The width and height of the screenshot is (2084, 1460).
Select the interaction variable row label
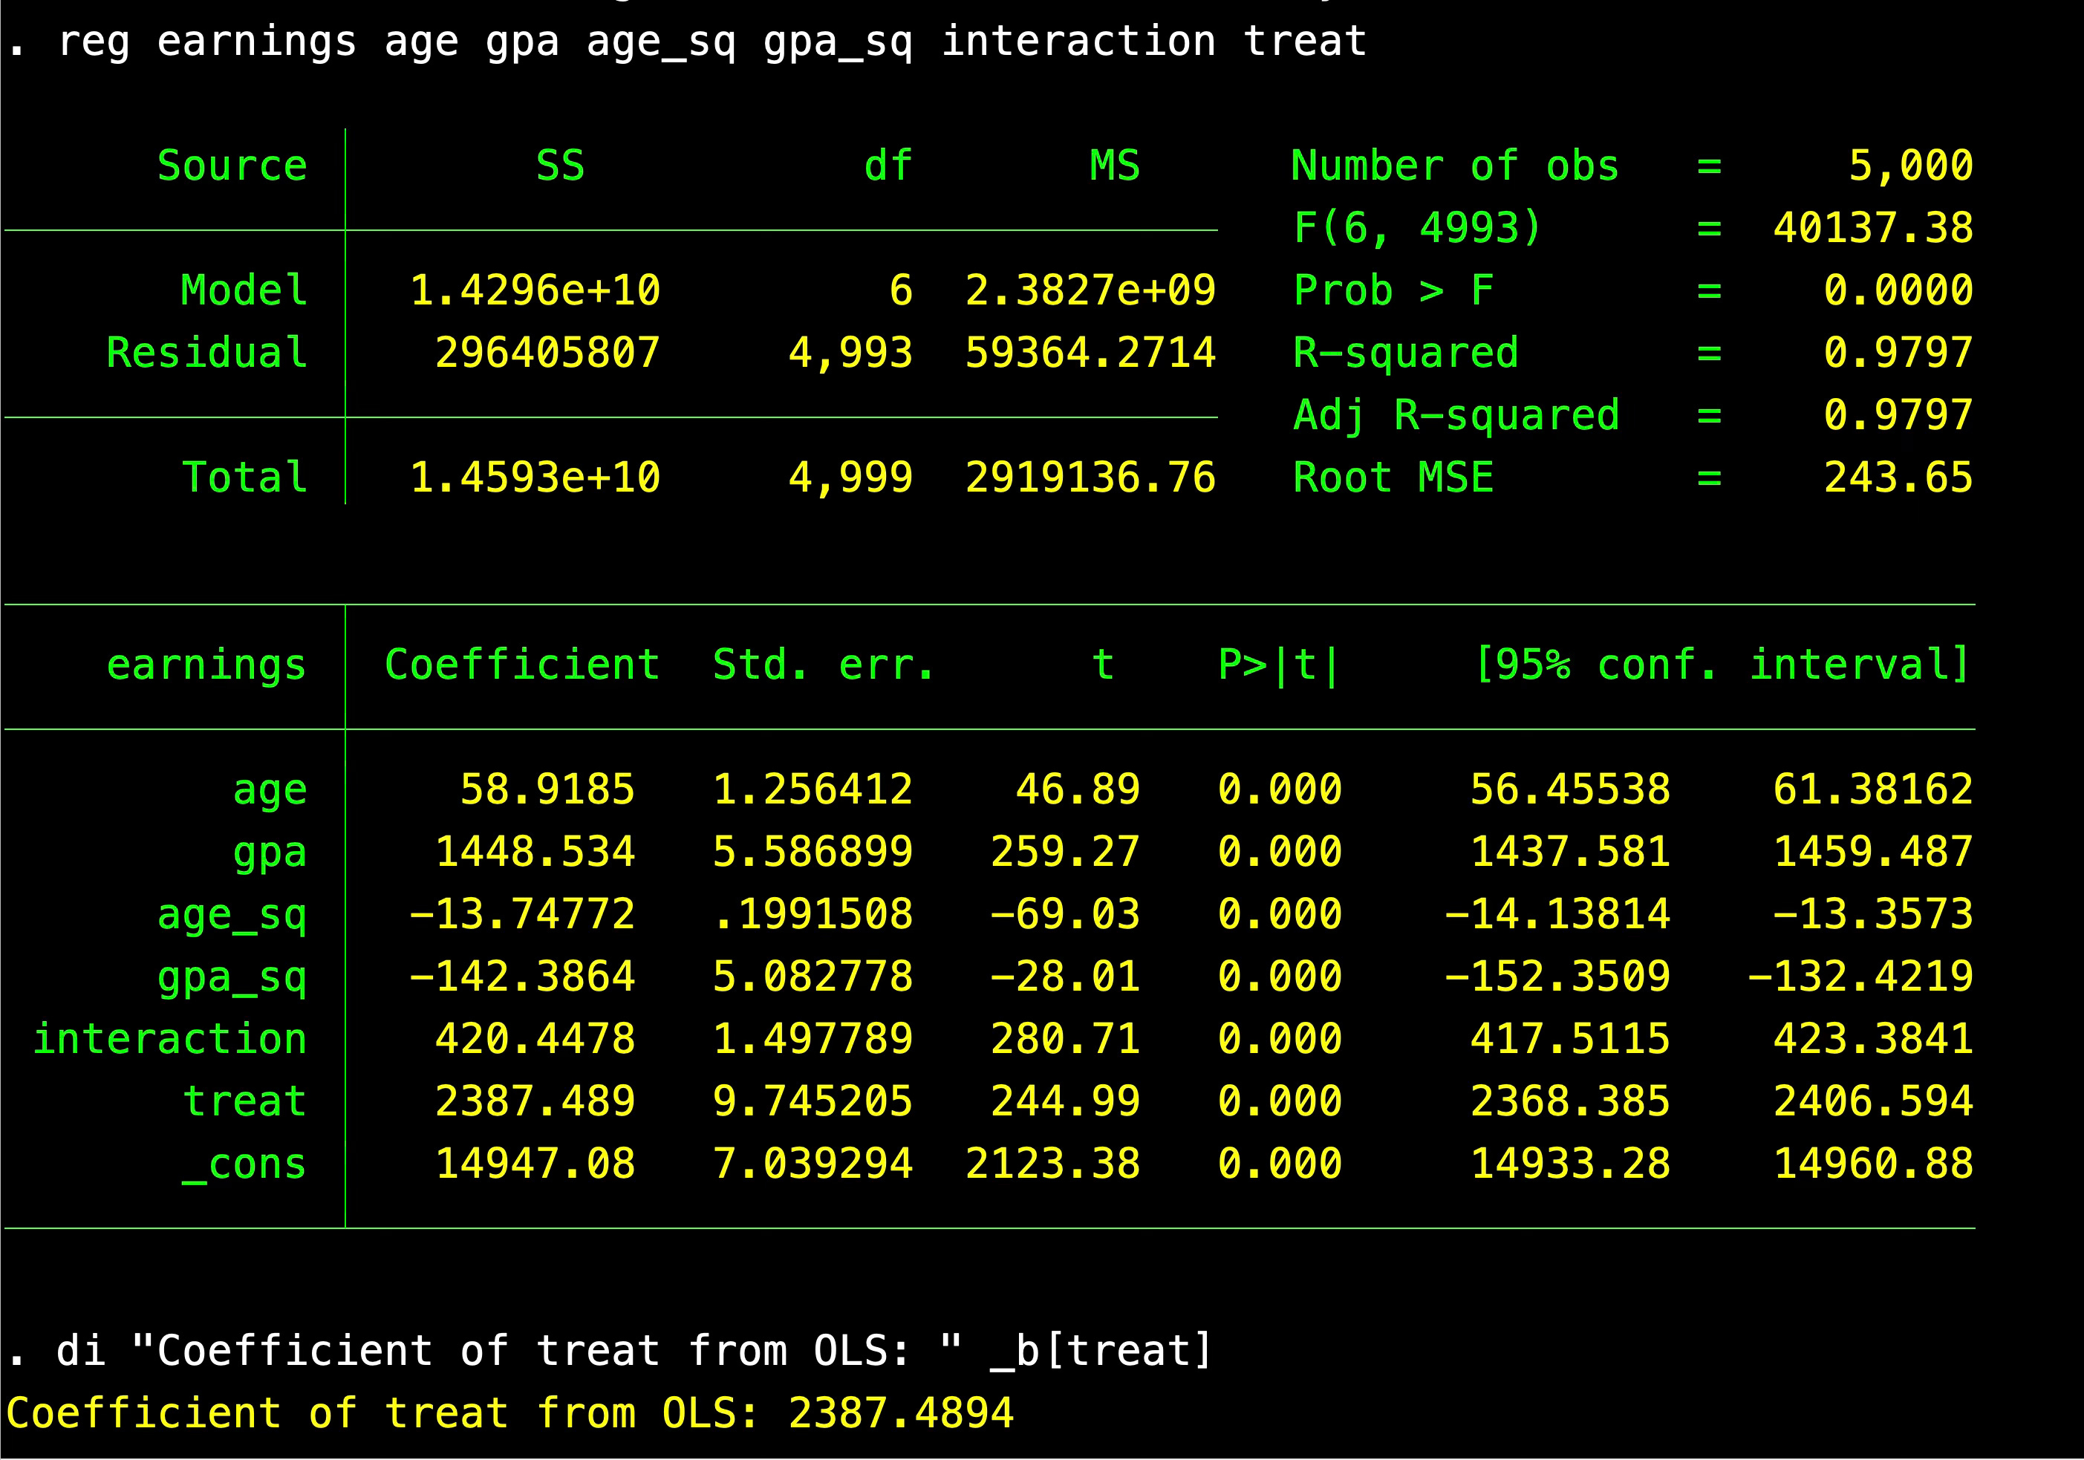170,1039
